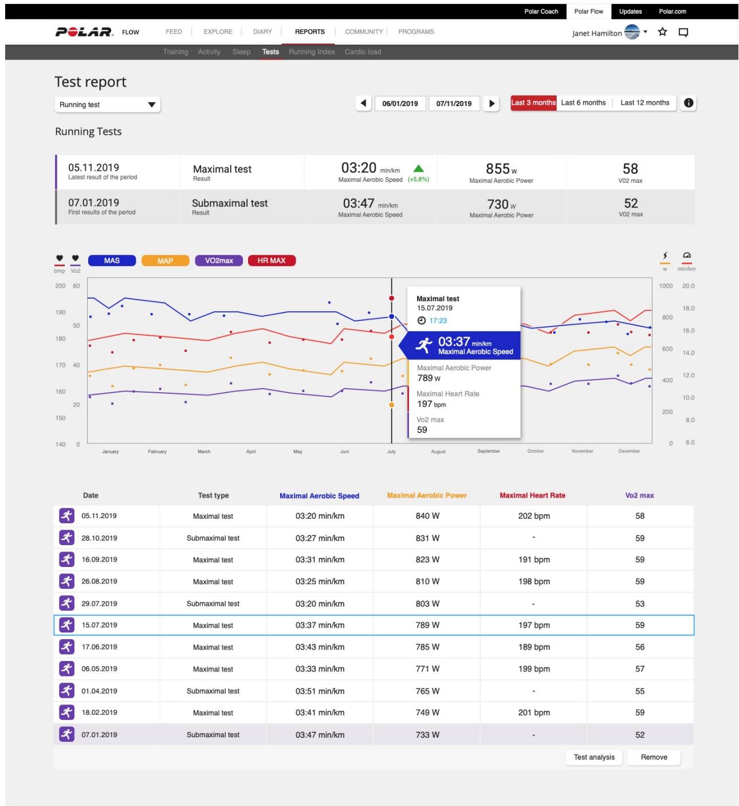The width and height of the screenshot is (739, 806).
Task: Click the runner icon for 06.05.2019 row
Action: [66, 668]
